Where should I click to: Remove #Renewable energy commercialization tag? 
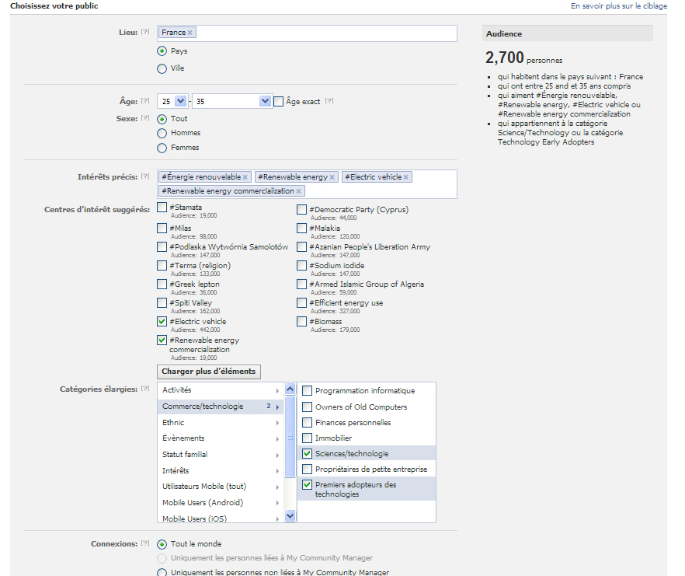pos(299,191)
